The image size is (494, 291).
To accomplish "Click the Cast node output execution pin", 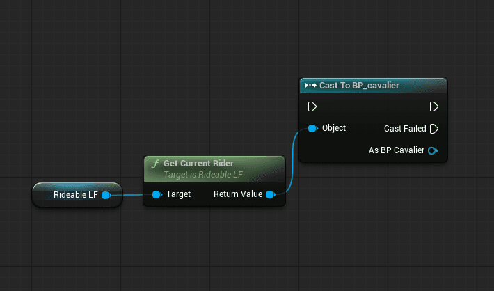I will (x=434, y=107).
